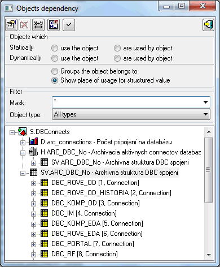Click the Objects dependency title bar icon

[8, 8]
